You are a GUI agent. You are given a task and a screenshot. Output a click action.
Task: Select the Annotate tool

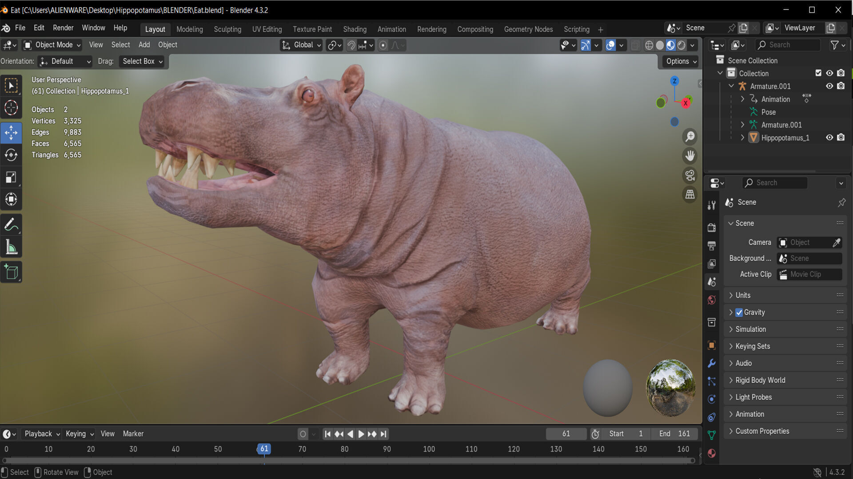11,225
